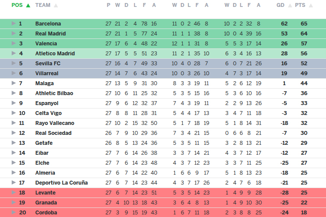Click the PTS column header text
Screen dimensions: 326x217
click(x=300, y=5)
